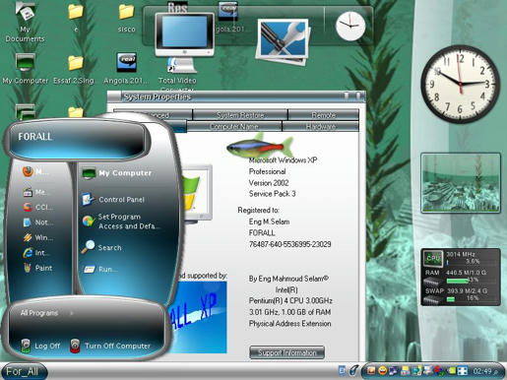
Task: Click the tools picture icon in dock
Action: pyautogui.click(x=283, y=41)
